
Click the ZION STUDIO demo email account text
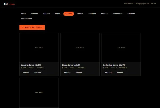[x=137, y=4]
